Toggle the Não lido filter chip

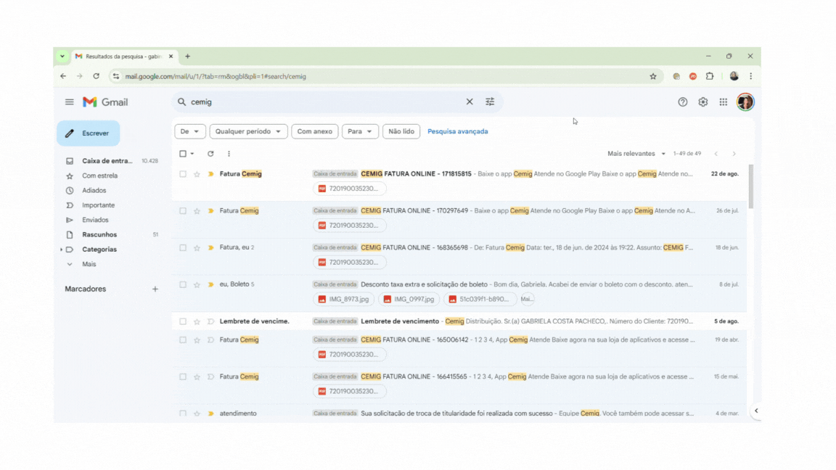[x=401, y=131]
